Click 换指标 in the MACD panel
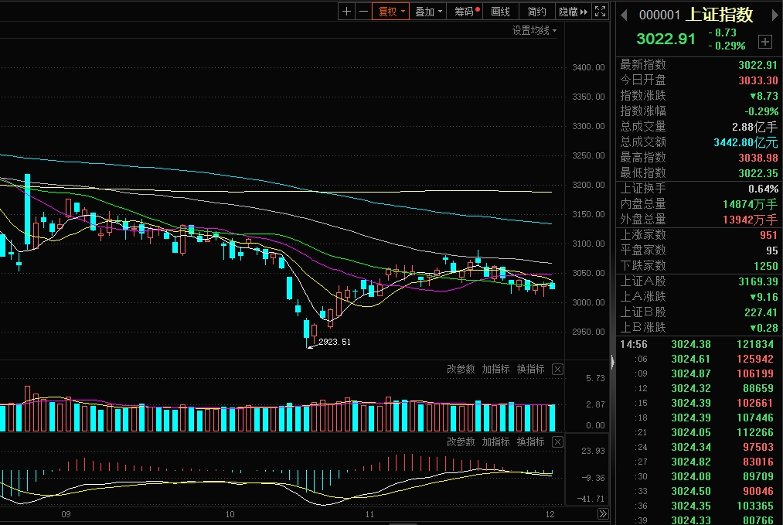783x525 pixels. tap(530, 441)
